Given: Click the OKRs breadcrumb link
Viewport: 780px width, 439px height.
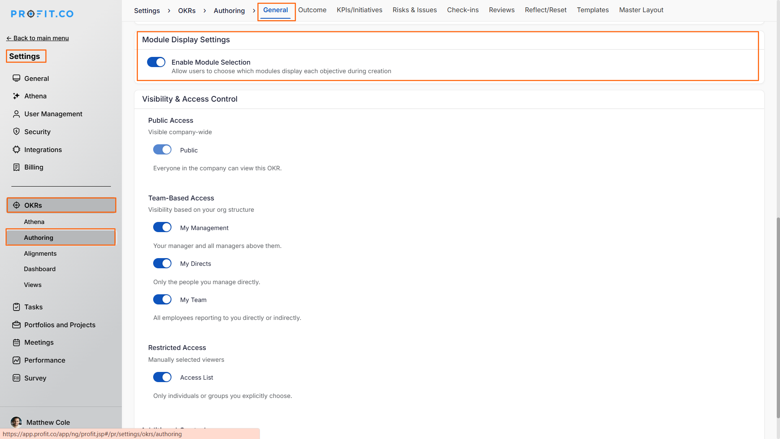Looking at the screenshot, I should click(x=186, y=11).
